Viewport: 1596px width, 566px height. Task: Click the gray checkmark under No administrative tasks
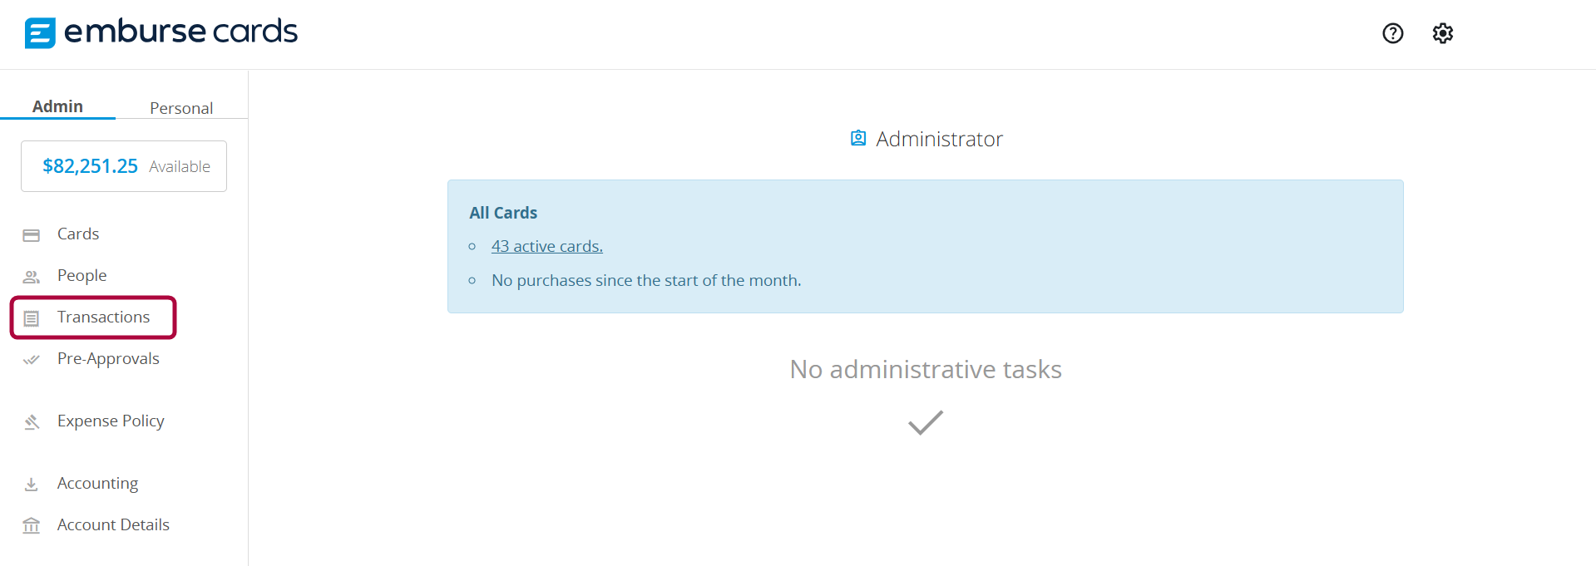(926, 422)
